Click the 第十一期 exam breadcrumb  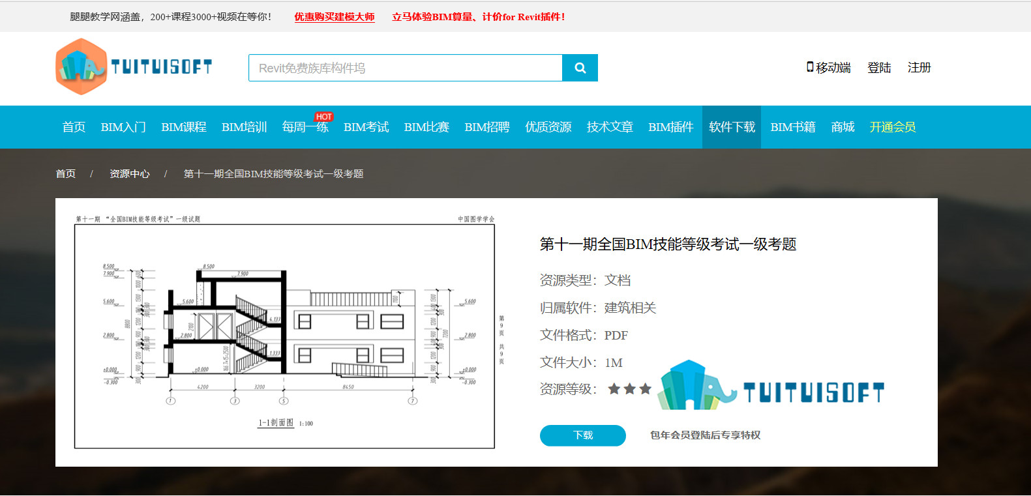point(273,173)
